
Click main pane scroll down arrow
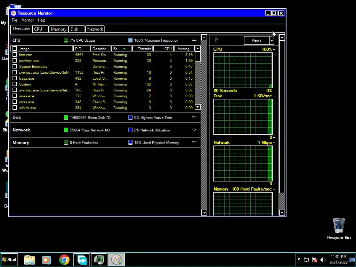[204, 213]
